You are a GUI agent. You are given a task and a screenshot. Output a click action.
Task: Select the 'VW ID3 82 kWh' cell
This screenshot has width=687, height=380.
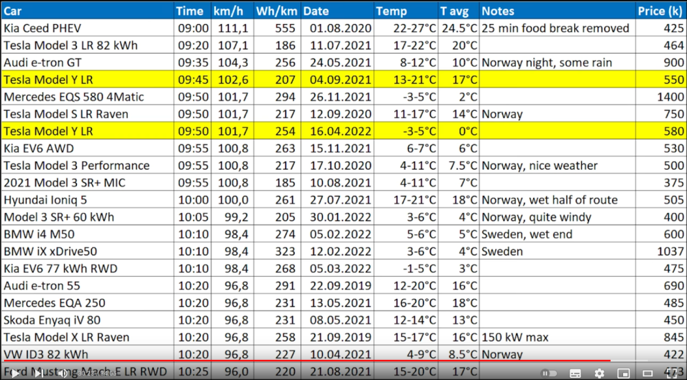88,354
